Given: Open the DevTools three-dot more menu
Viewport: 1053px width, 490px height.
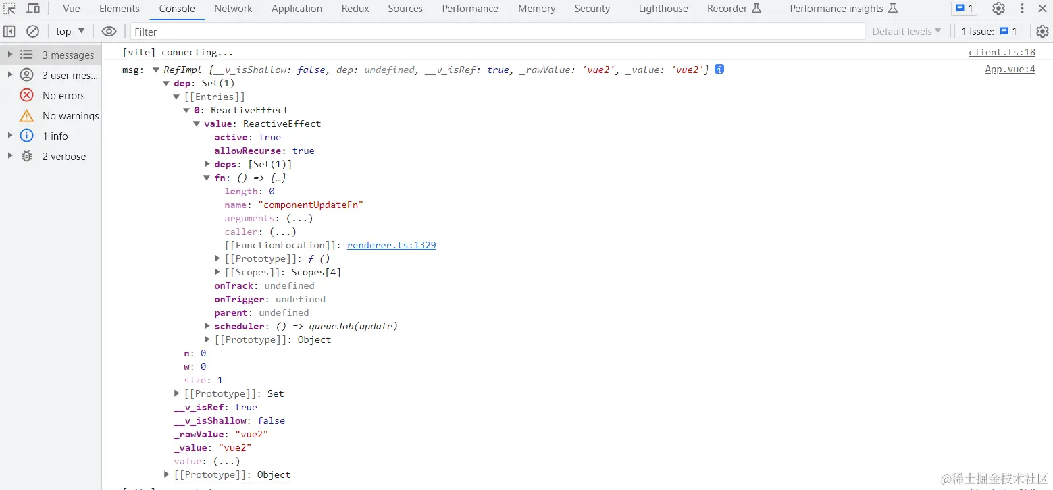Looking at the screenshot, I should (x=1022, y=9).
